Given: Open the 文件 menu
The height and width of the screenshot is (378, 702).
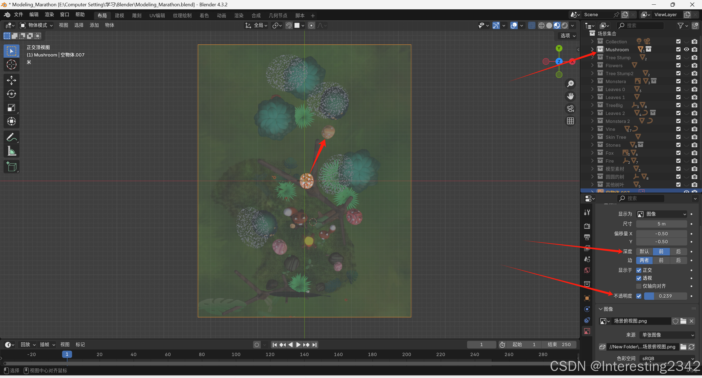Looking at the screenshot, I should pos(18,15).
